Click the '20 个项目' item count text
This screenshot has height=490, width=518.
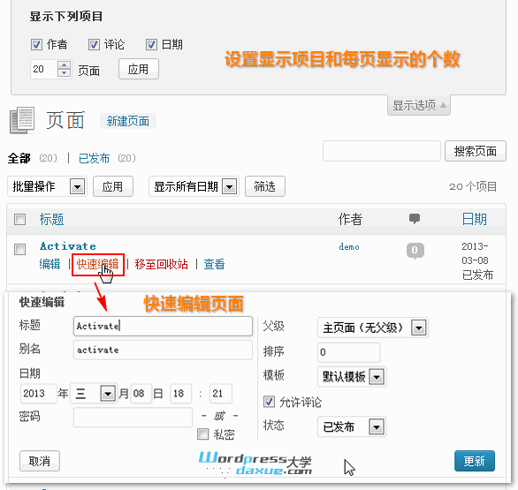pos(473,187)
